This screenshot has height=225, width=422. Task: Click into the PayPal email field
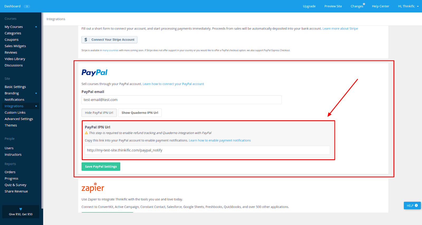(x=181, y=100)
